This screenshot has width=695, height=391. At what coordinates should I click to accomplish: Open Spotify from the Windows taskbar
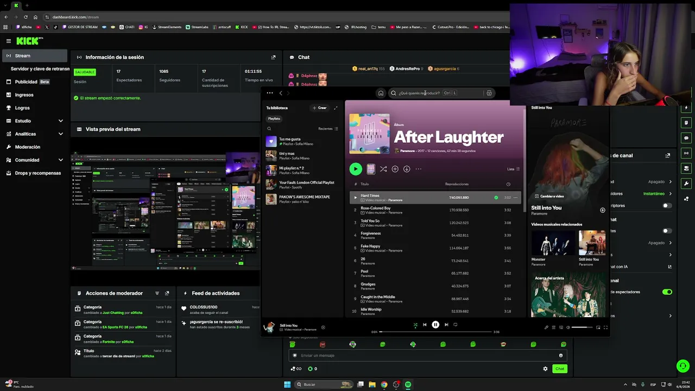click(x=408, y=384)
